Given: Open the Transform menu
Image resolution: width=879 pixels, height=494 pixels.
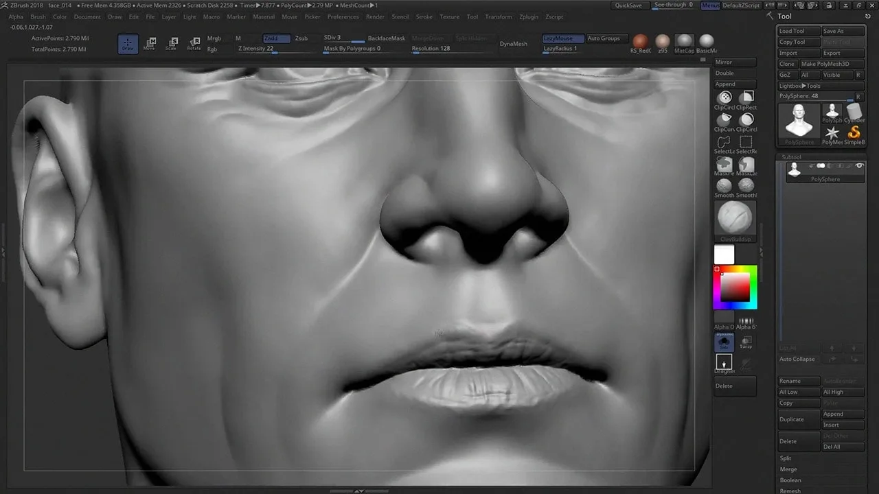Looking at the screenshot, I should pos(499,16).
